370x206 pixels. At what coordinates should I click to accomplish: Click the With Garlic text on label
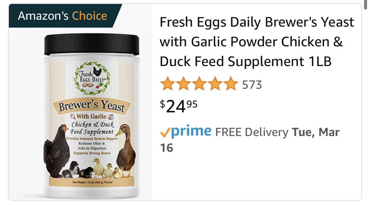92,116
